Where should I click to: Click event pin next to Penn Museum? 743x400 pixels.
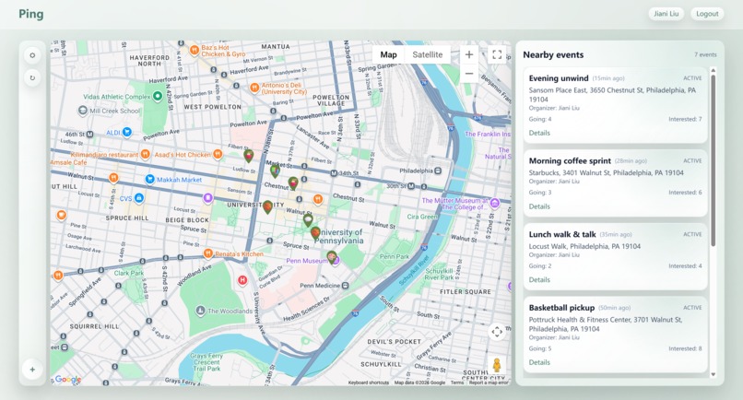[332, 258]
